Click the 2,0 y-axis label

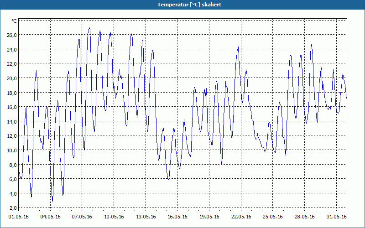tap(13, 208)
